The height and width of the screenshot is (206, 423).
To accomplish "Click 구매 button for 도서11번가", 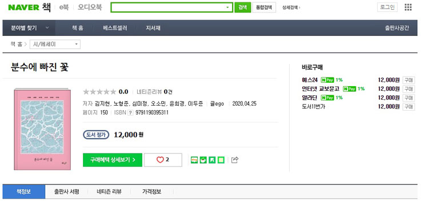I will [409, 107].
